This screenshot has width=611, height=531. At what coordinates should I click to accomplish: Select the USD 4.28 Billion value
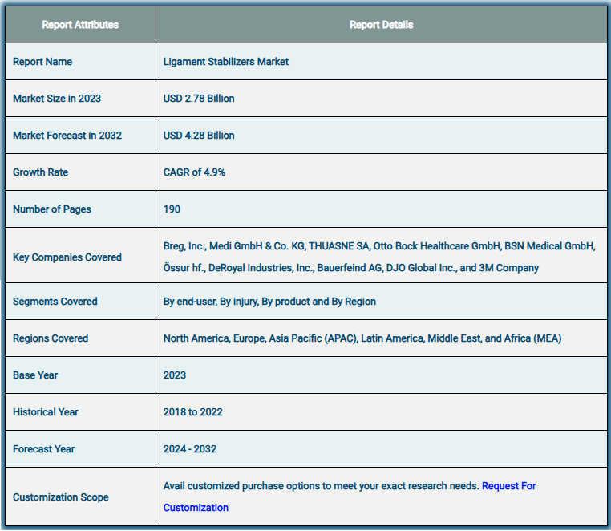coord(199,136)
